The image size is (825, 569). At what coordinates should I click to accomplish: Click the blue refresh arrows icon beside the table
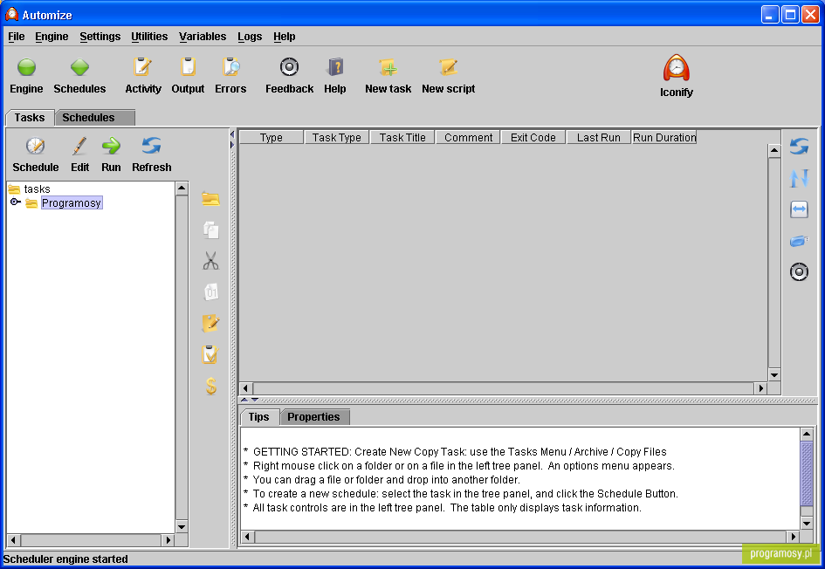pyautogui.click(x=799, y=147)
